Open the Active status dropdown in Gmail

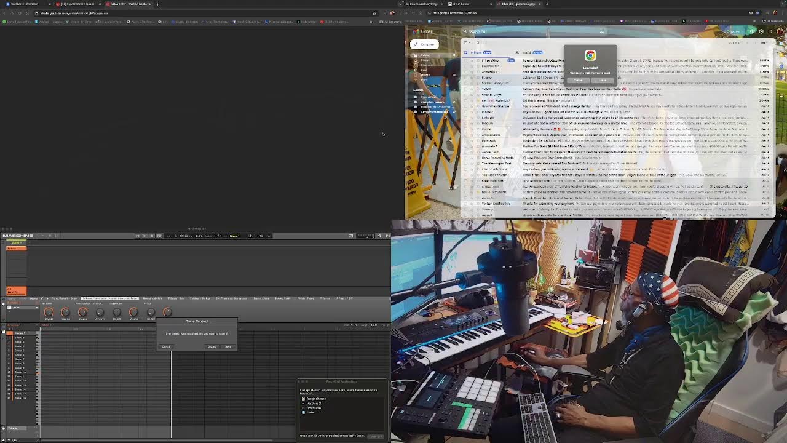coord(735,31)
